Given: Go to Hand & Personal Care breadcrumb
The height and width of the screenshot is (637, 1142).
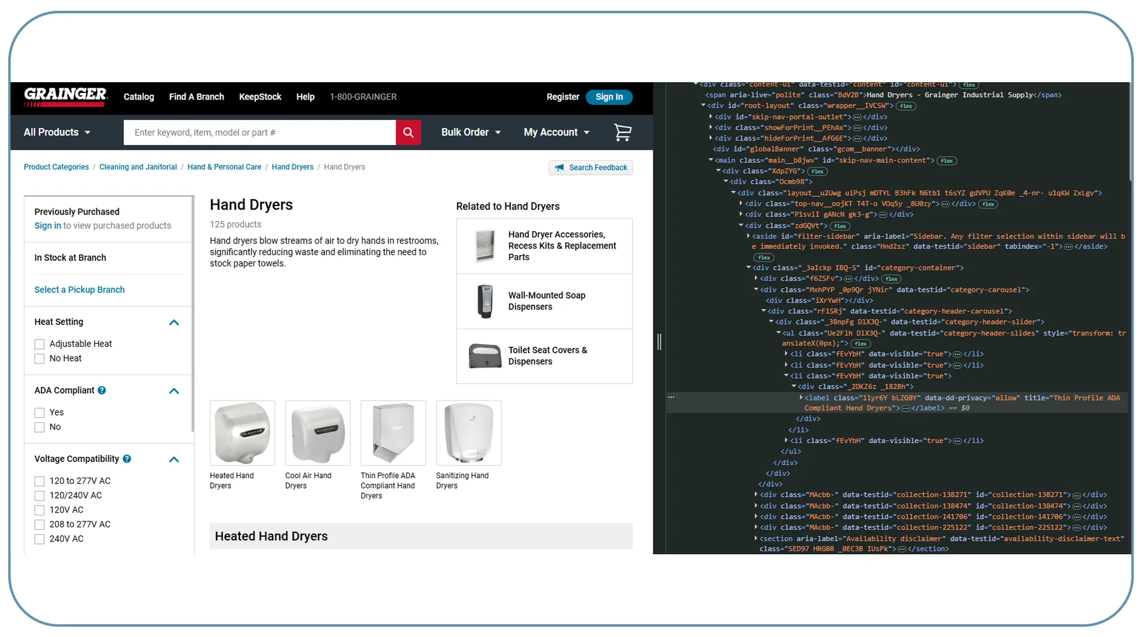Looking at the screenshot, I should 224,167.
